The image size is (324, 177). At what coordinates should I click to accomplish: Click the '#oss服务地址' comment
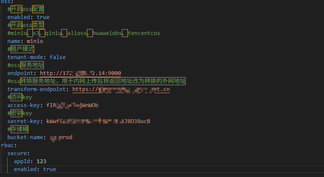26,65
